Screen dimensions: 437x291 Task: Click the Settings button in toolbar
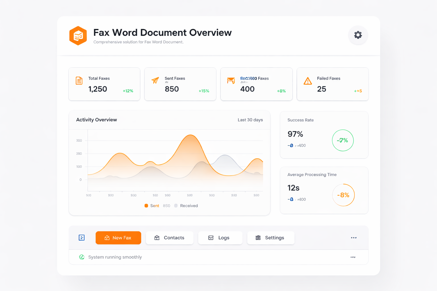pos(271,238)
